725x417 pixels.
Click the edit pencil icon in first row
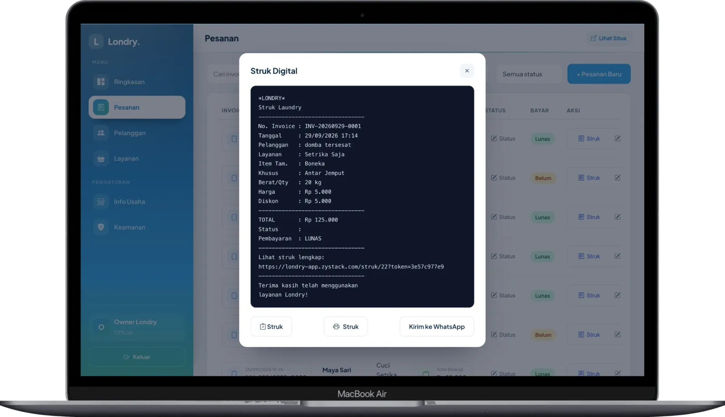pyautogui.click(x=618, y=139)
